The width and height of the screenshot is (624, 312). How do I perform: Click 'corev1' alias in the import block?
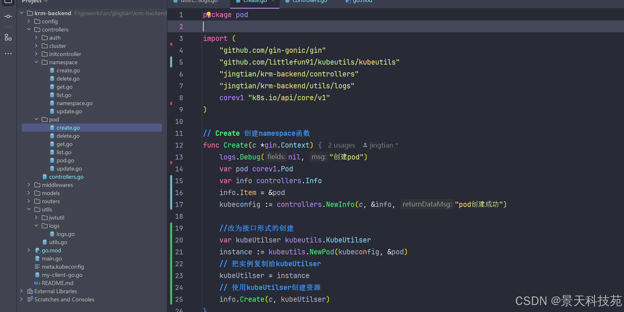[x=232, y=98]
